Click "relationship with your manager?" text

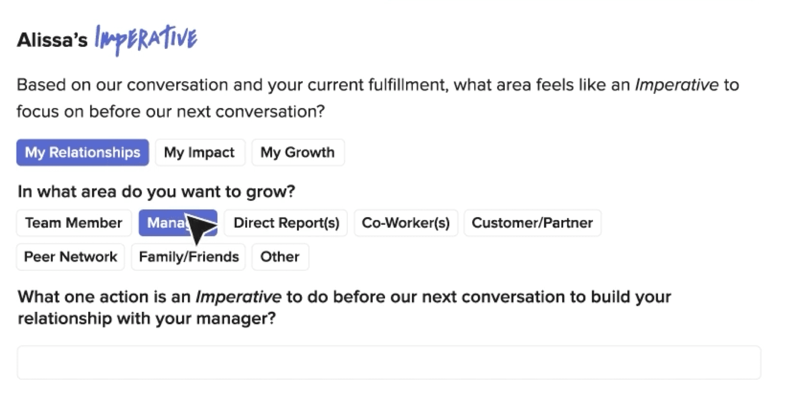[x=147, y=319]
